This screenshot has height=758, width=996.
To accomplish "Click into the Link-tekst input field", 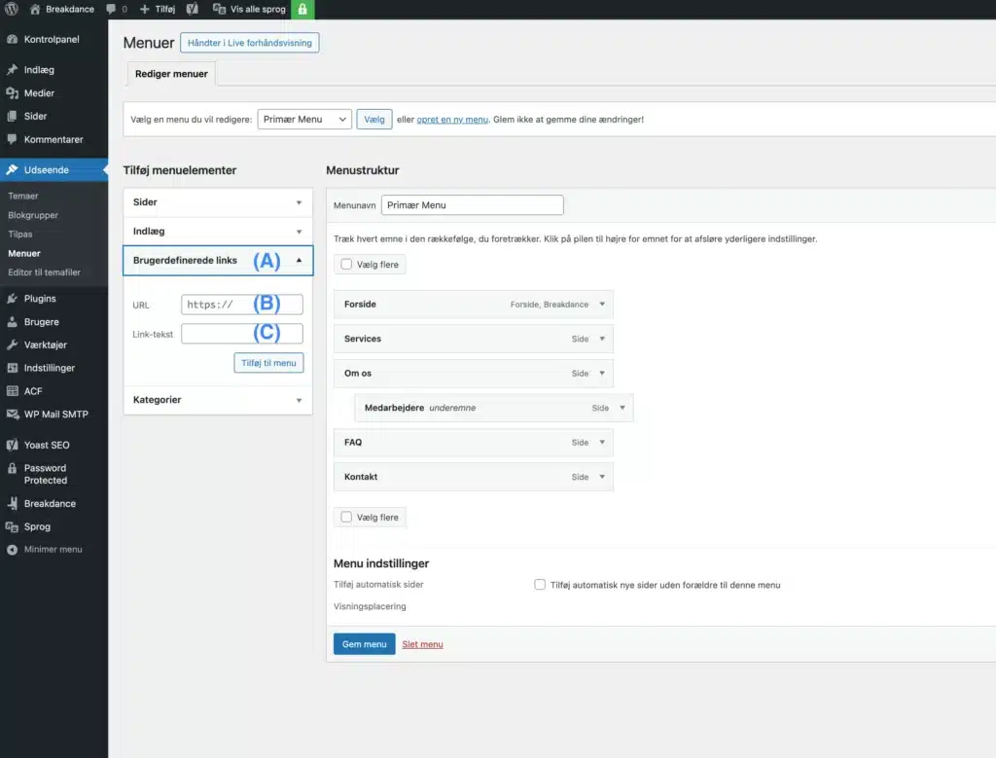I will coord(241,334).
